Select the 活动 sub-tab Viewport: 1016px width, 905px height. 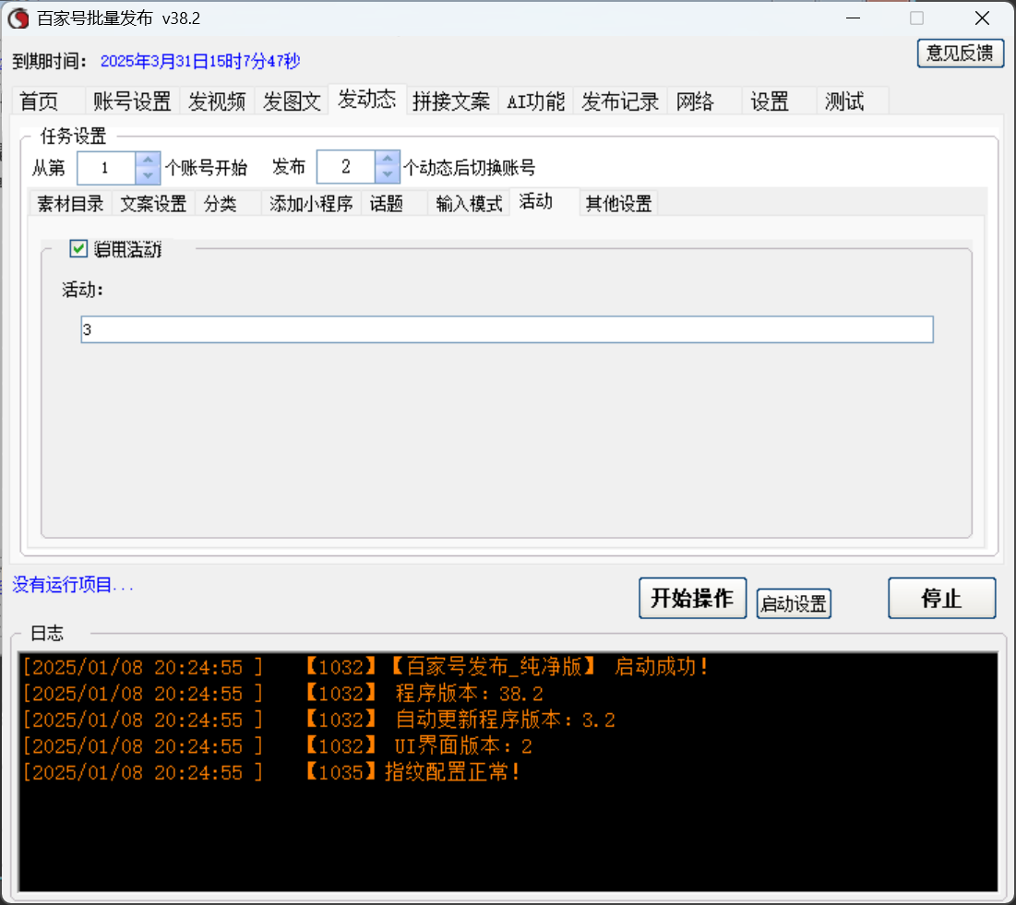(x=544, y=201)
